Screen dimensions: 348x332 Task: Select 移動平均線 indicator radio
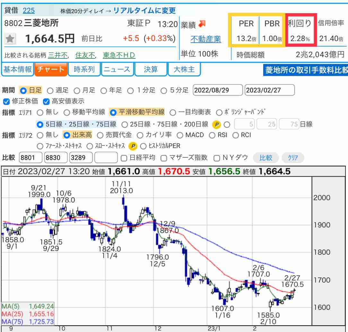coord(67,113)
